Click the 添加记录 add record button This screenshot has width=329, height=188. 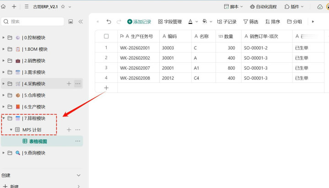(139, 21)
